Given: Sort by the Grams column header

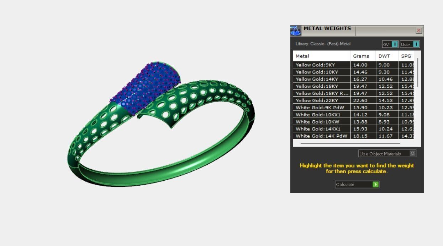Looking at the screenshot, I should 363,56.
